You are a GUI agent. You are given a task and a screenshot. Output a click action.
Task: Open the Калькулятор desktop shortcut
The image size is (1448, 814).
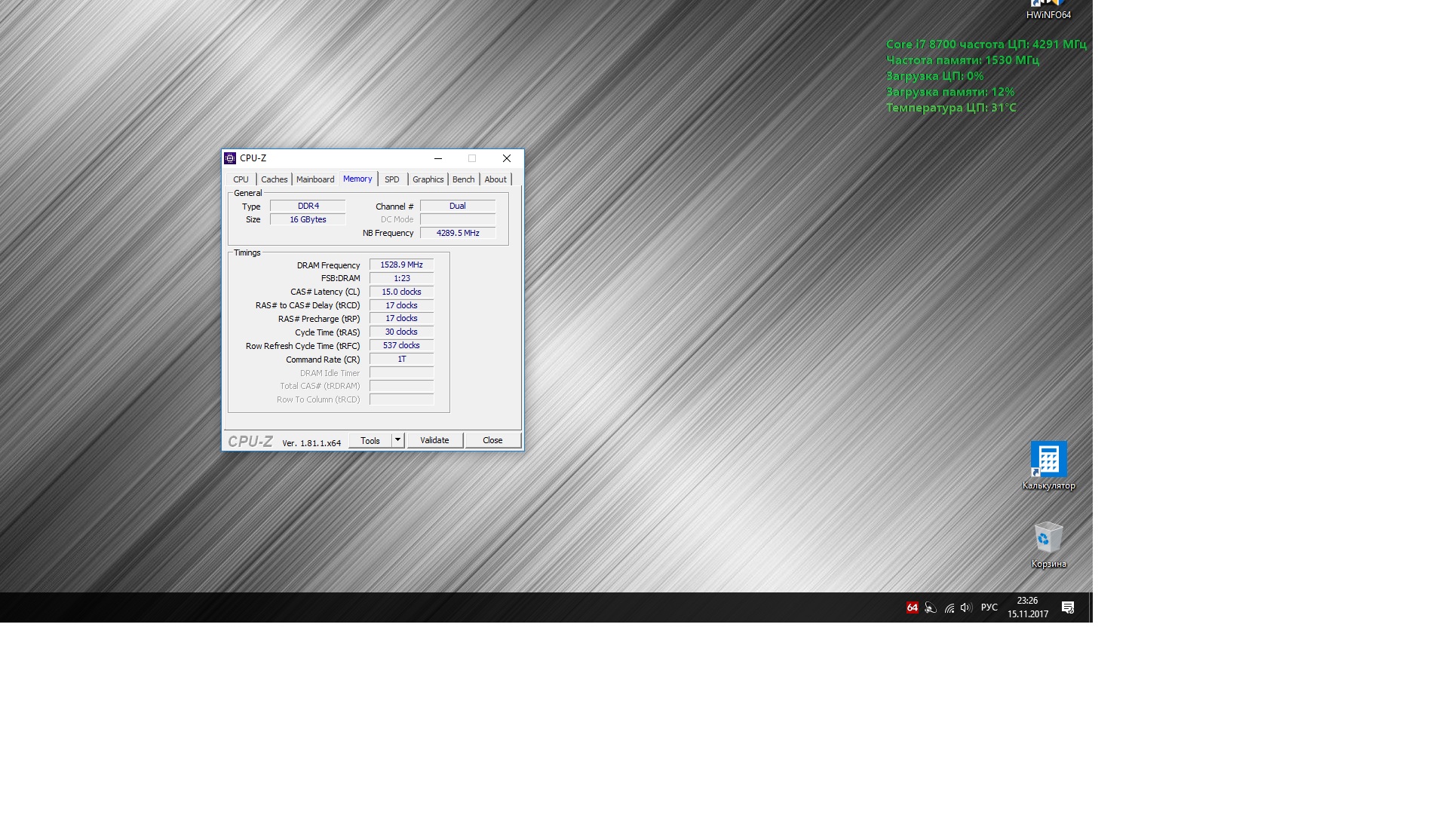1048,460
